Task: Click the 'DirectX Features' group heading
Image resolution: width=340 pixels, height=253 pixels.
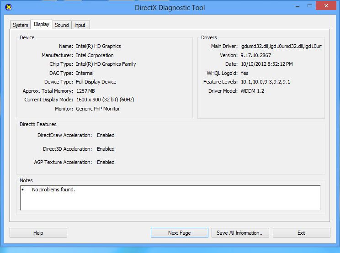Action: [38, 124]
